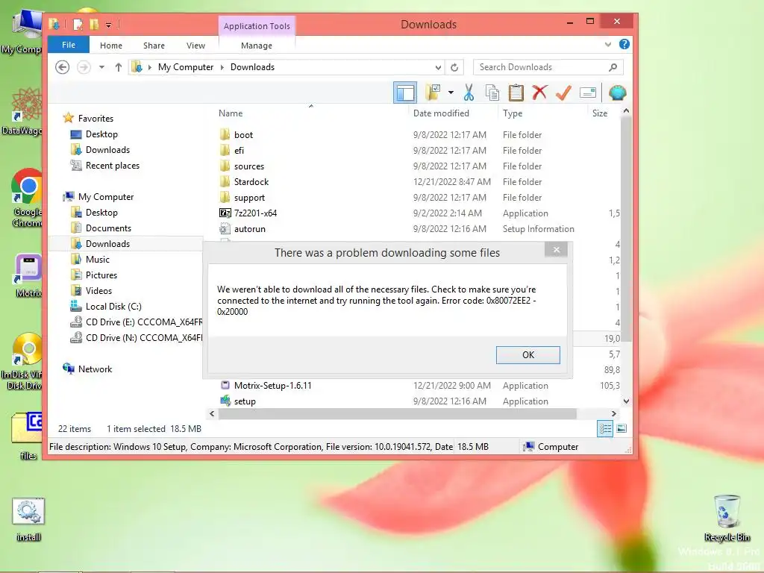Select Downloads under Favorites

point(107,149)
